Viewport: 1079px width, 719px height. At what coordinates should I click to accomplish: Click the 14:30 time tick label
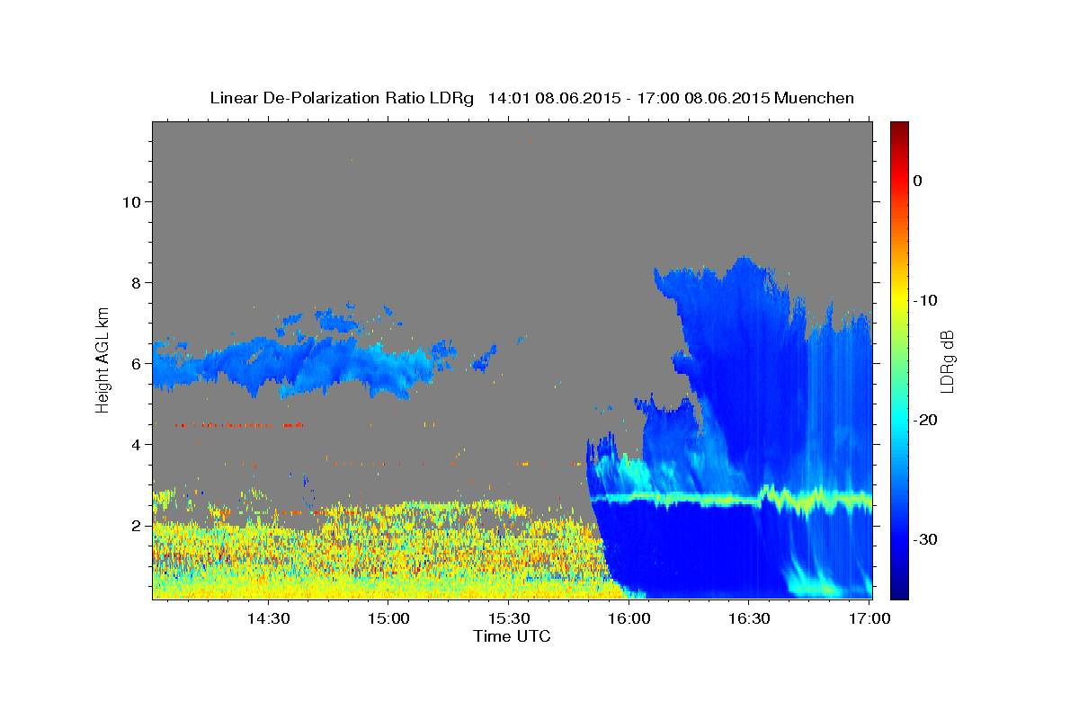click(268, 619)
